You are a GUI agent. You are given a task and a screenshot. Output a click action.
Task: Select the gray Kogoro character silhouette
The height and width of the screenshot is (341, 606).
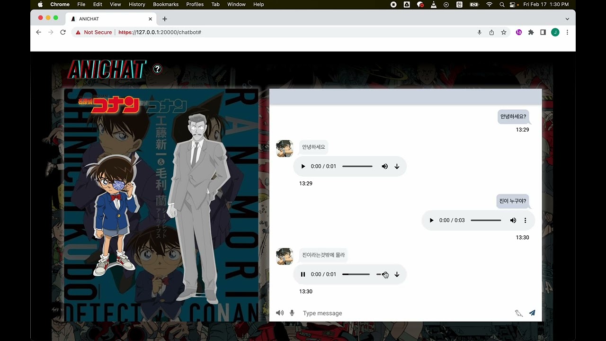pos(198,207)
